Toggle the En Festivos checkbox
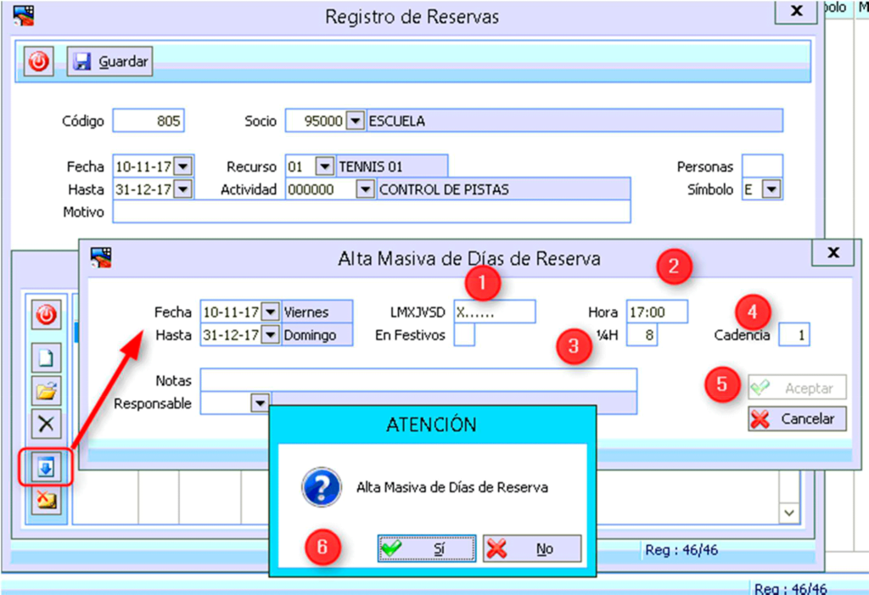 pyautogui.click(x=464, y=335)
